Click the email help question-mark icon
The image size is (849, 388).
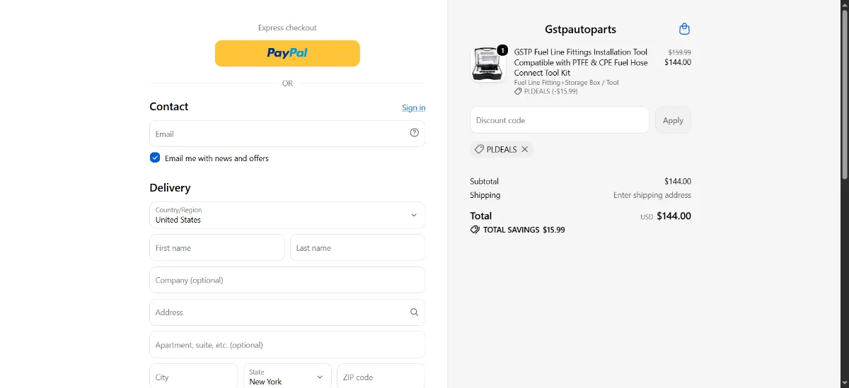415,132
